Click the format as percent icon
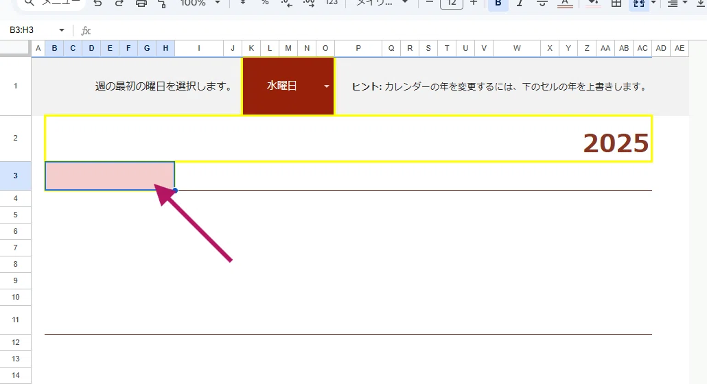The image size is (707, 384). point(265,3)
